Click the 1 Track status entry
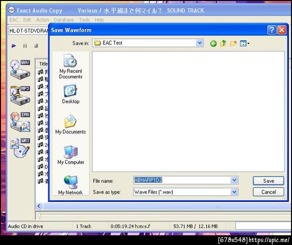This screenshot has width=292, height=245. [x=84, y=226]
